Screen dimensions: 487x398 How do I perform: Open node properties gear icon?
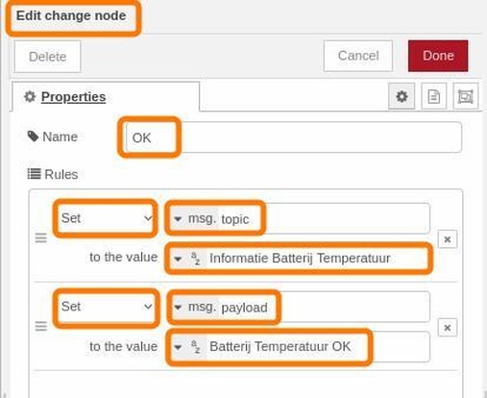(402, 96)
